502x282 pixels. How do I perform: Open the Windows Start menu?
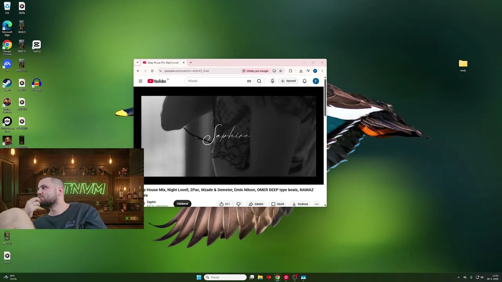(x=199, y=277)
